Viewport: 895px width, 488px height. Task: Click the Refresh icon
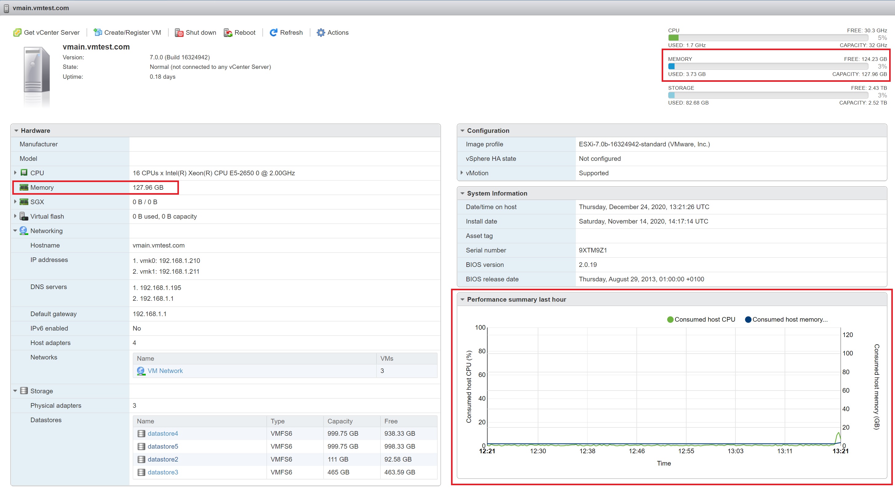pos(273,32)
